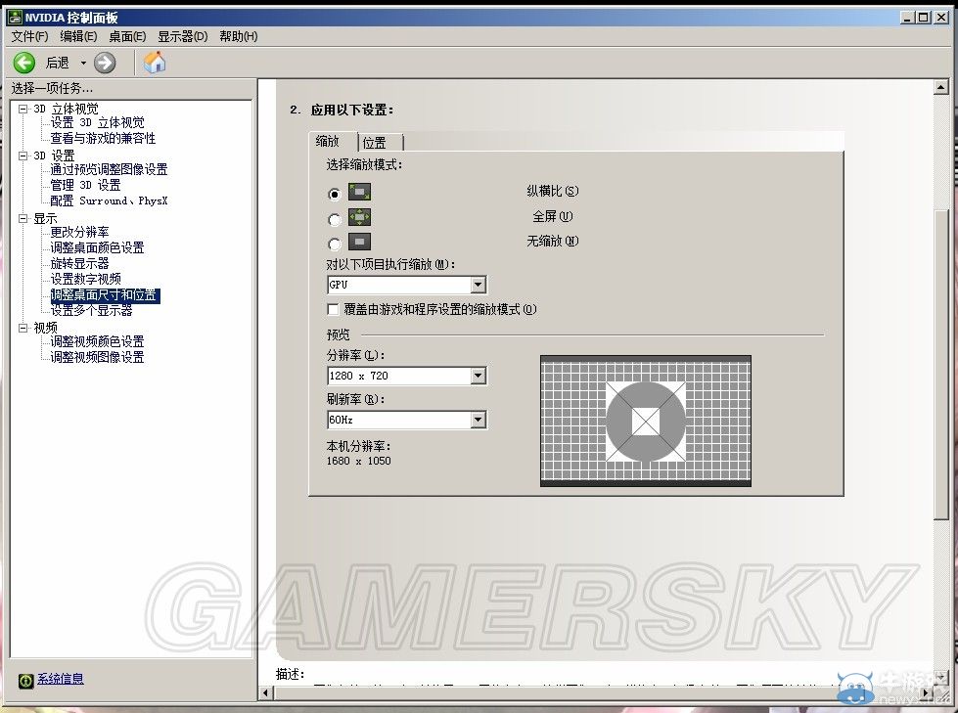This screenshot has height=713, width=958.
Task: Select the 纵横比 radio button
Action: (334, 194)
